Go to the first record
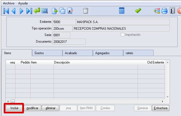181x116 pixels. (6, 11)
